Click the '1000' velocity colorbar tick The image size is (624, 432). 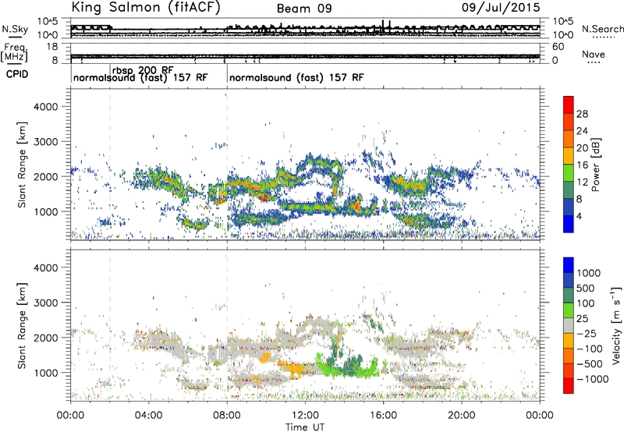(x=589, y=273)
